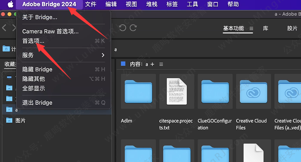The image size is (301, 162).
Task: Open the 堆栈 menu
Action: (152, 4)
